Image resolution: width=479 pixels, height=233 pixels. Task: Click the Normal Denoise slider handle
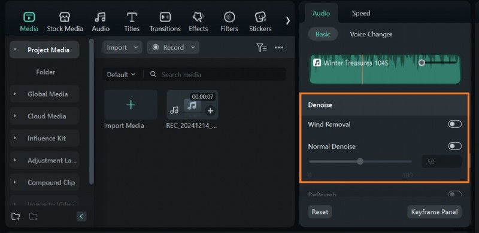(x=360, y=161)
